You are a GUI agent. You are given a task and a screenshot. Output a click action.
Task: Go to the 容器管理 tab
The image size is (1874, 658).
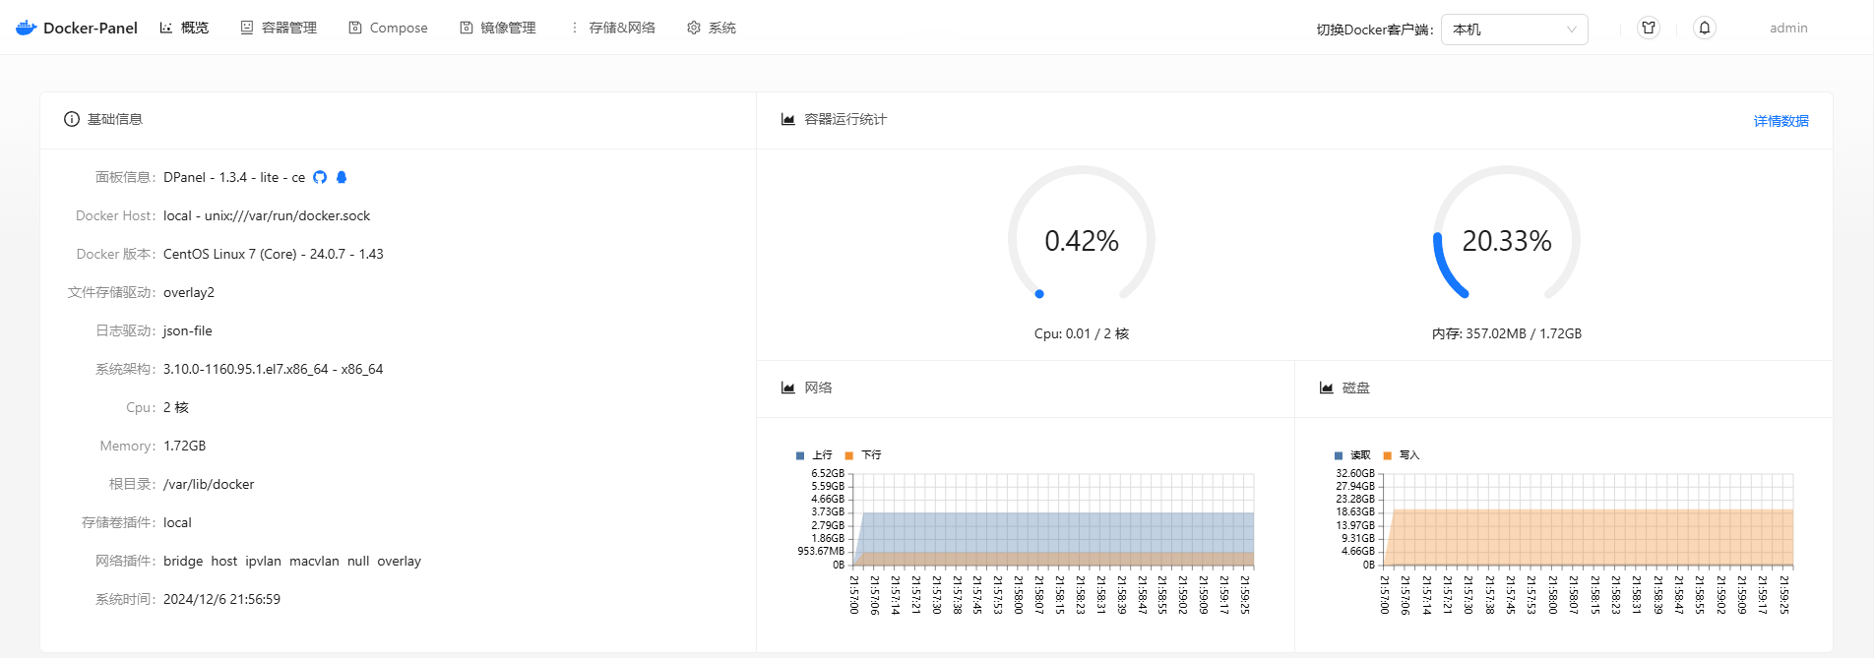(280, 28)
